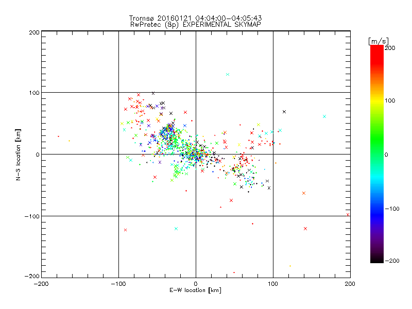Click the black bottom of the colorbar
This screenshot has height=309, width=412.
click(377, 259)
